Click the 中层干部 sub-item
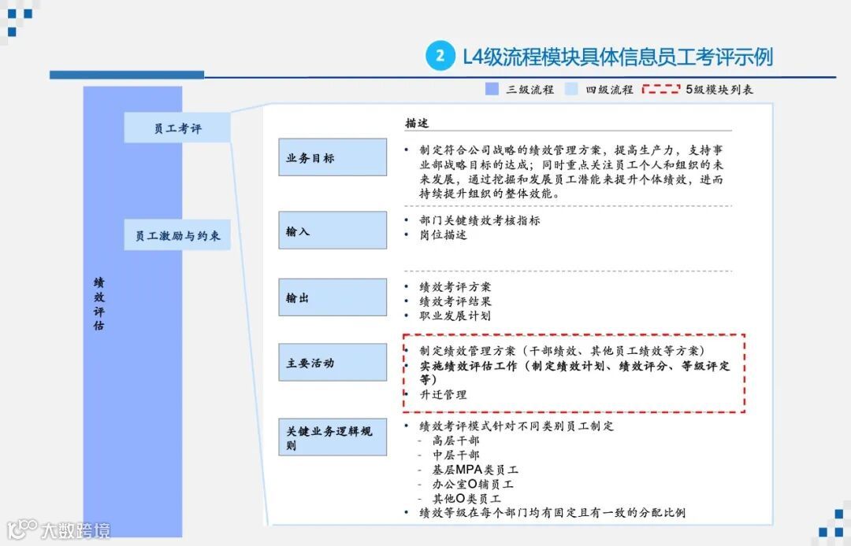Screen dimensions: 851x546 [x=456, y=455]
